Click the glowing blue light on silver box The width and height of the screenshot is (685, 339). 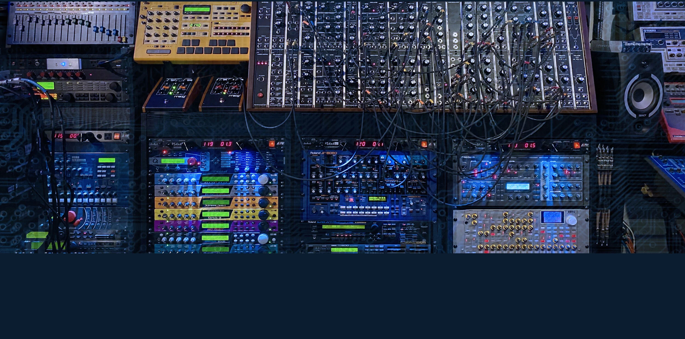click(64, 64)
